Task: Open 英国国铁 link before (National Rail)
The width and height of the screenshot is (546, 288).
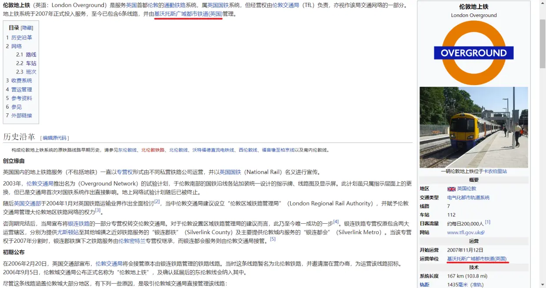Action: tap(230, 172)
